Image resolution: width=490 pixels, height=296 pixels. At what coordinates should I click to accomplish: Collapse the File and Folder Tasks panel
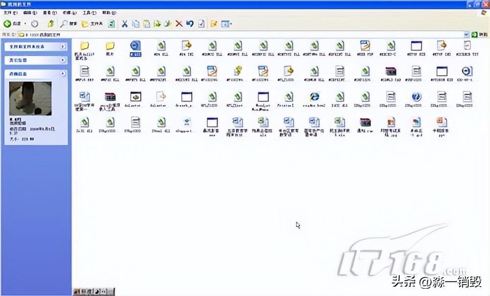pos(63,47)
